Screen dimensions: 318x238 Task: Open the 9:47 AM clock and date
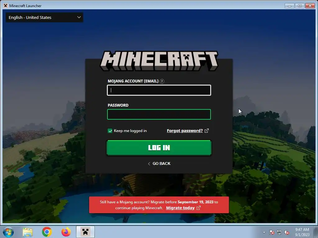click(x=302, y=232)
